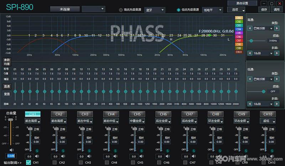Mute CH4 with its speaker icon
Viewport: 285px width, 166px height.
[x=115, y=156]
